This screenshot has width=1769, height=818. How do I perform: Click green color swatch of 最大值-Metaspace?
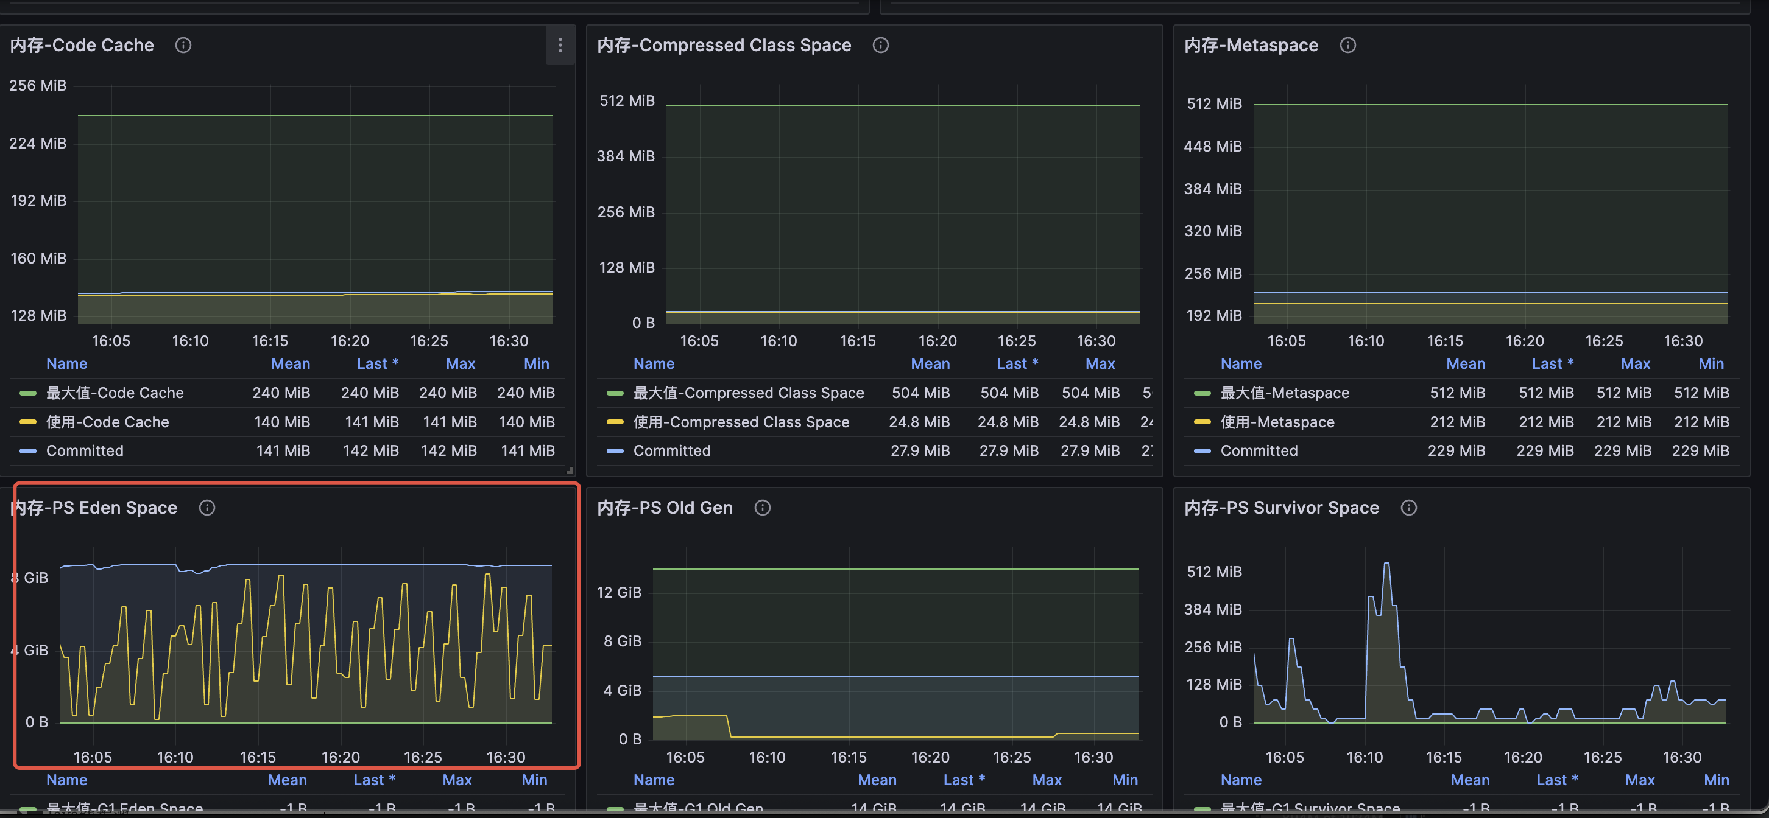1202,393
